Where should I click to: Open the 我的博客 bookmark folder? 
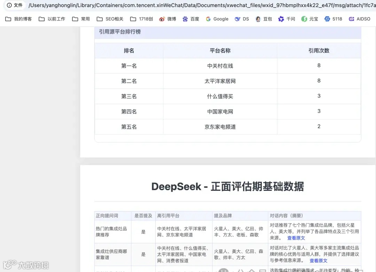18,19
